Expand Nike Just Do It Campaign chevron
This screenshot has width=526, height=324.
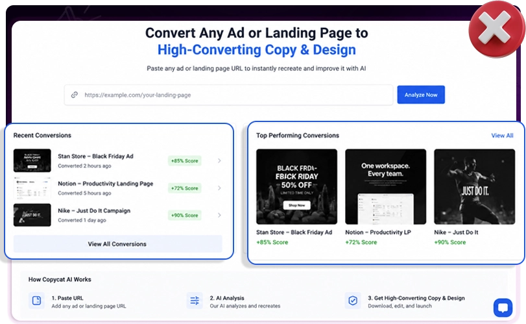tap(219, 215)
